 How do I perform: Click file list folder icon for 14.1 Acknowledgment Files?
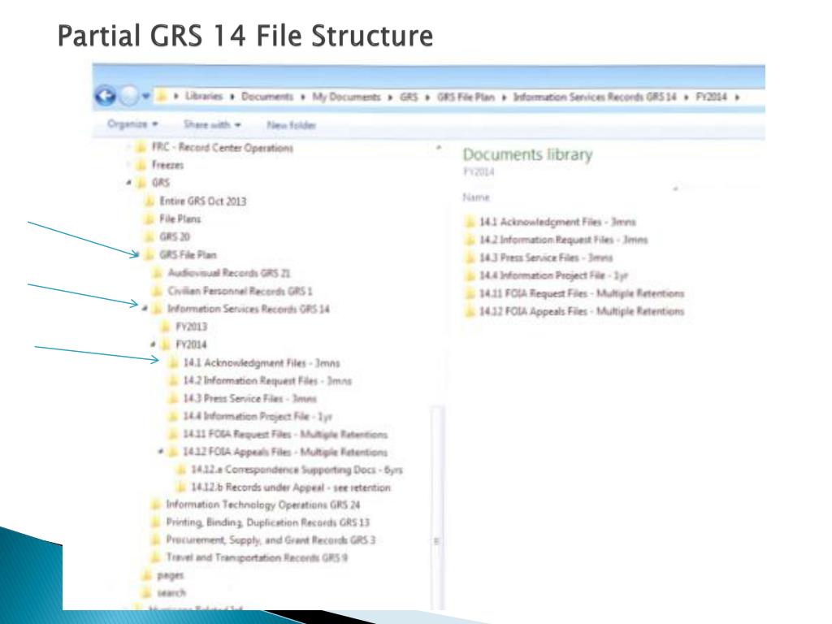(x=470, y=222)
